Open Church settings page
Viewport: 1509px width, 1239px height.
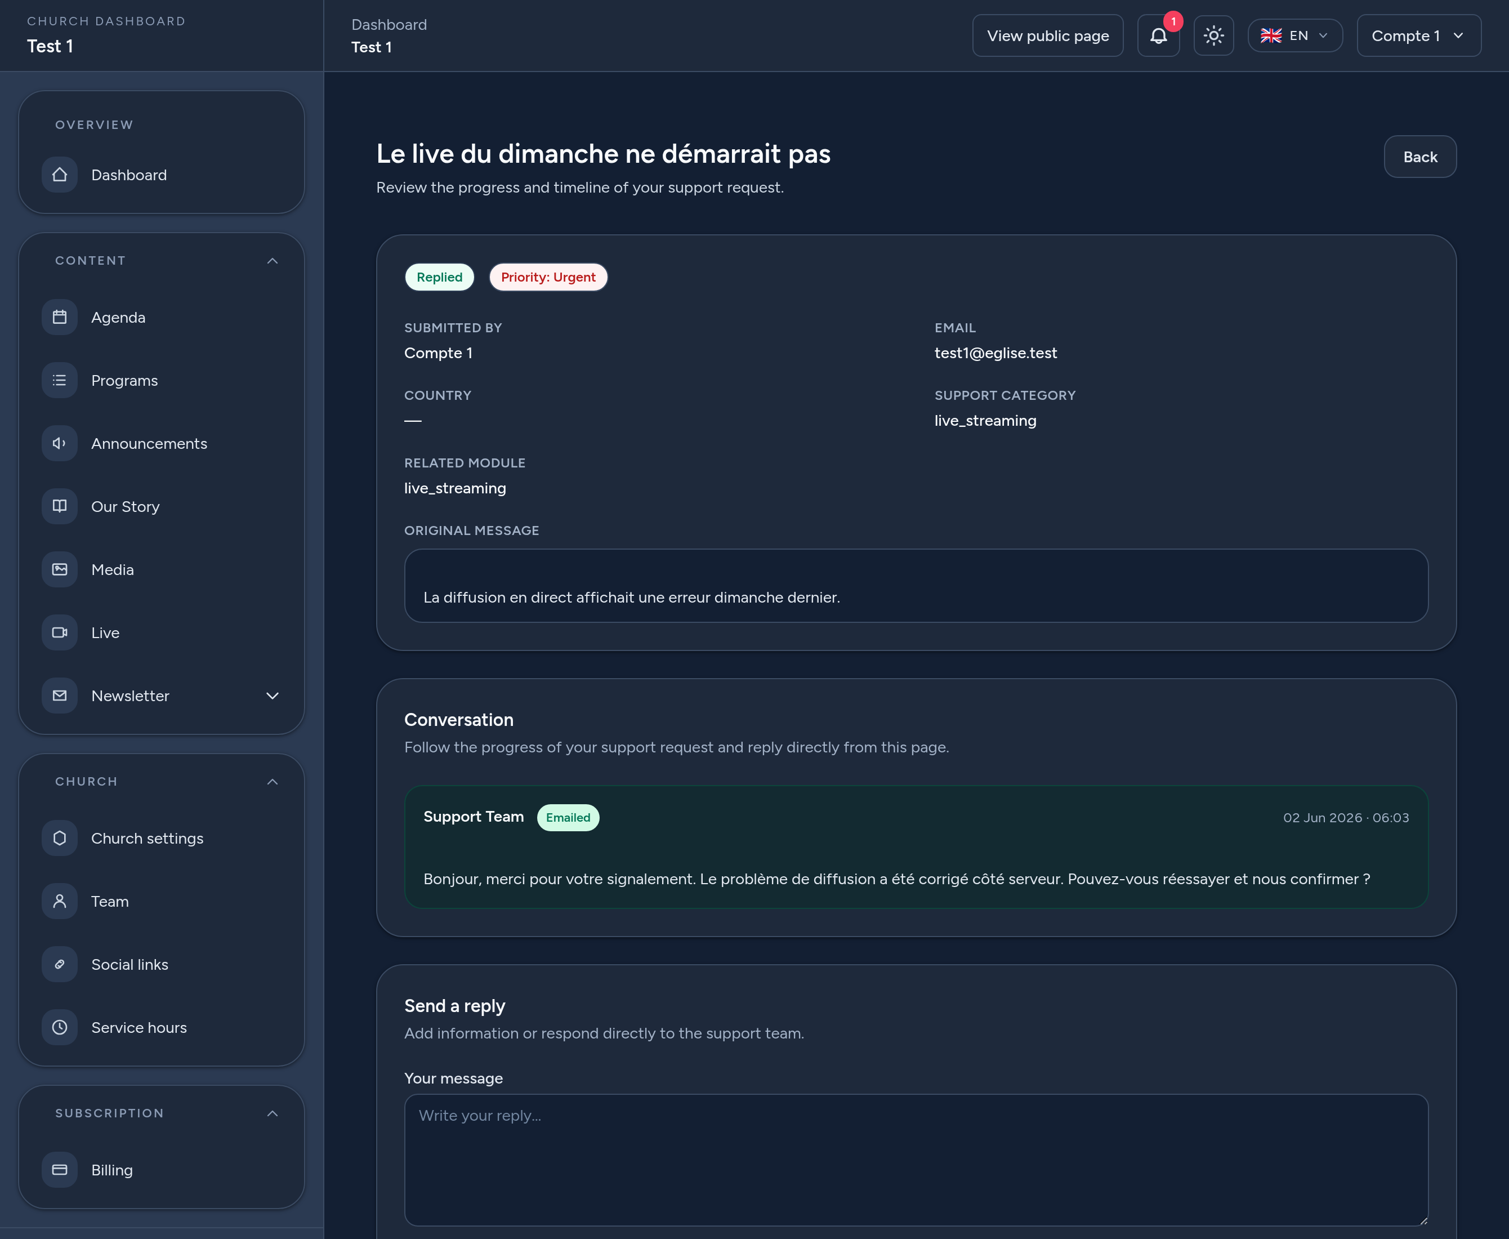click(x=161, y=839)
